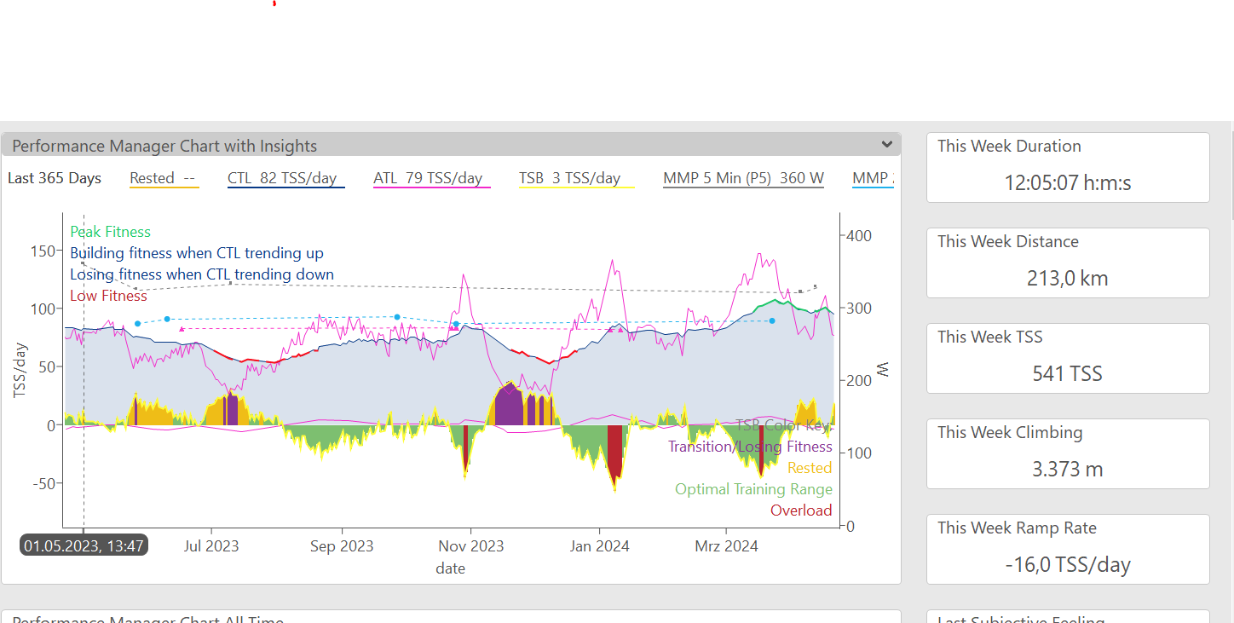
Task: Click the TSS/day left axis title
Action: pyautogui.click(x=21, y=370)
